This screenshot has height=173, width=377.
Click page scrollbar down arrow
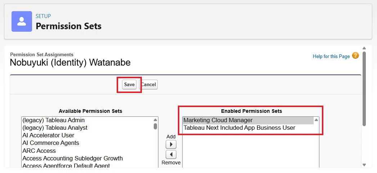click(364, 165)
